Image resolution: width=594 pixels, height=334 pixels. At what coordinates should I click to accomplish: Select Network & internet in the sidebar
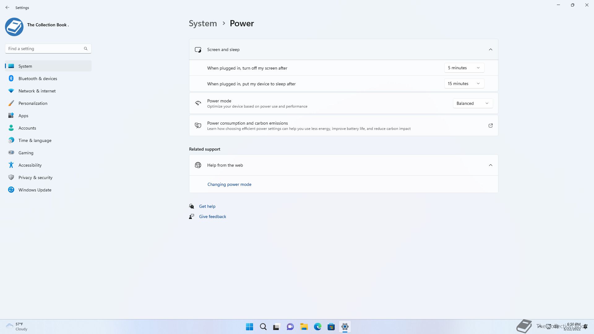pos(37,91)
